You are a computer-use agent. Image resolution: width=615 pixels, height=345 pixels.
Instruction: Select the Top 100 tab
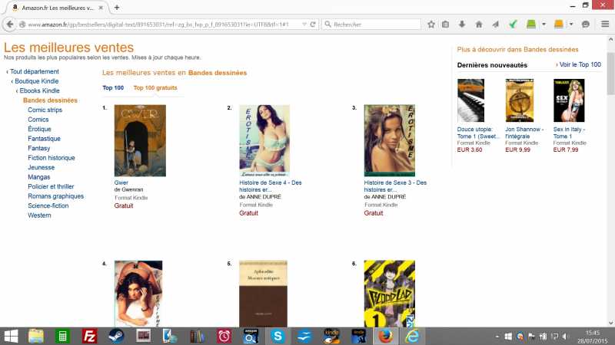click(113, 88)
